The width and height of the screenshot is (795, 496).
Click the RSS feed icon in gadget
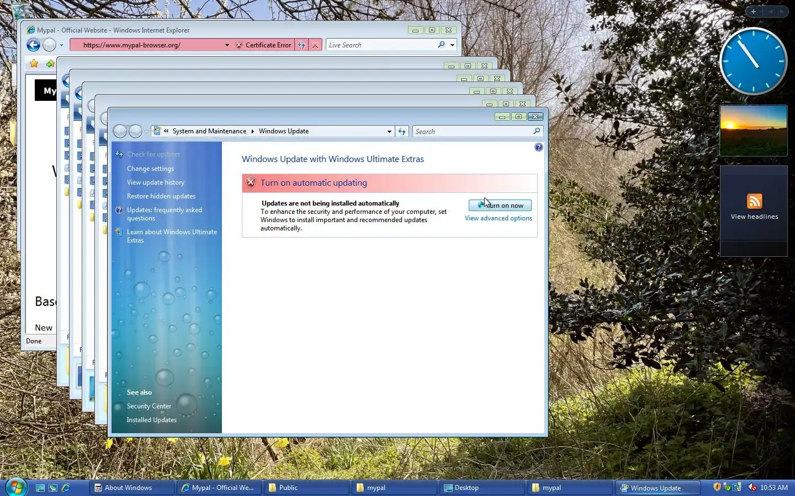click(755, 201)
